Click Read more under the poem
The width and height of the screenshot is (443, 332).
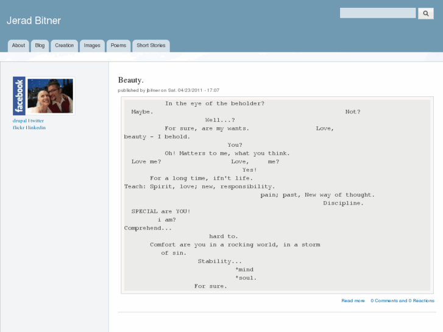point(353,301)
